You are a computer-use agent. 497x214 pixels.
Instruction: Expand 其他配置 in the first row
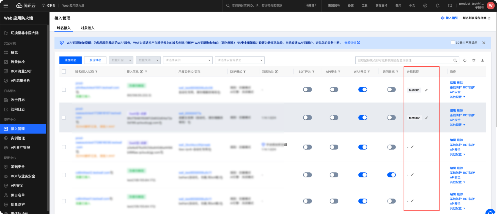pyautogui.click(x=457, y=97)
